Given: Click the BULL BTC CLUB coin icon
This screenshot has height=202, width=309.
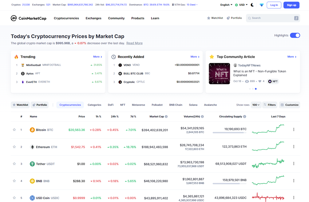Looking at the screenshot, I should [x=120, y=73].
